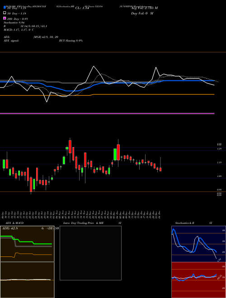
Task: Click the 1.19 price axis label
Action: pos(219,163)
